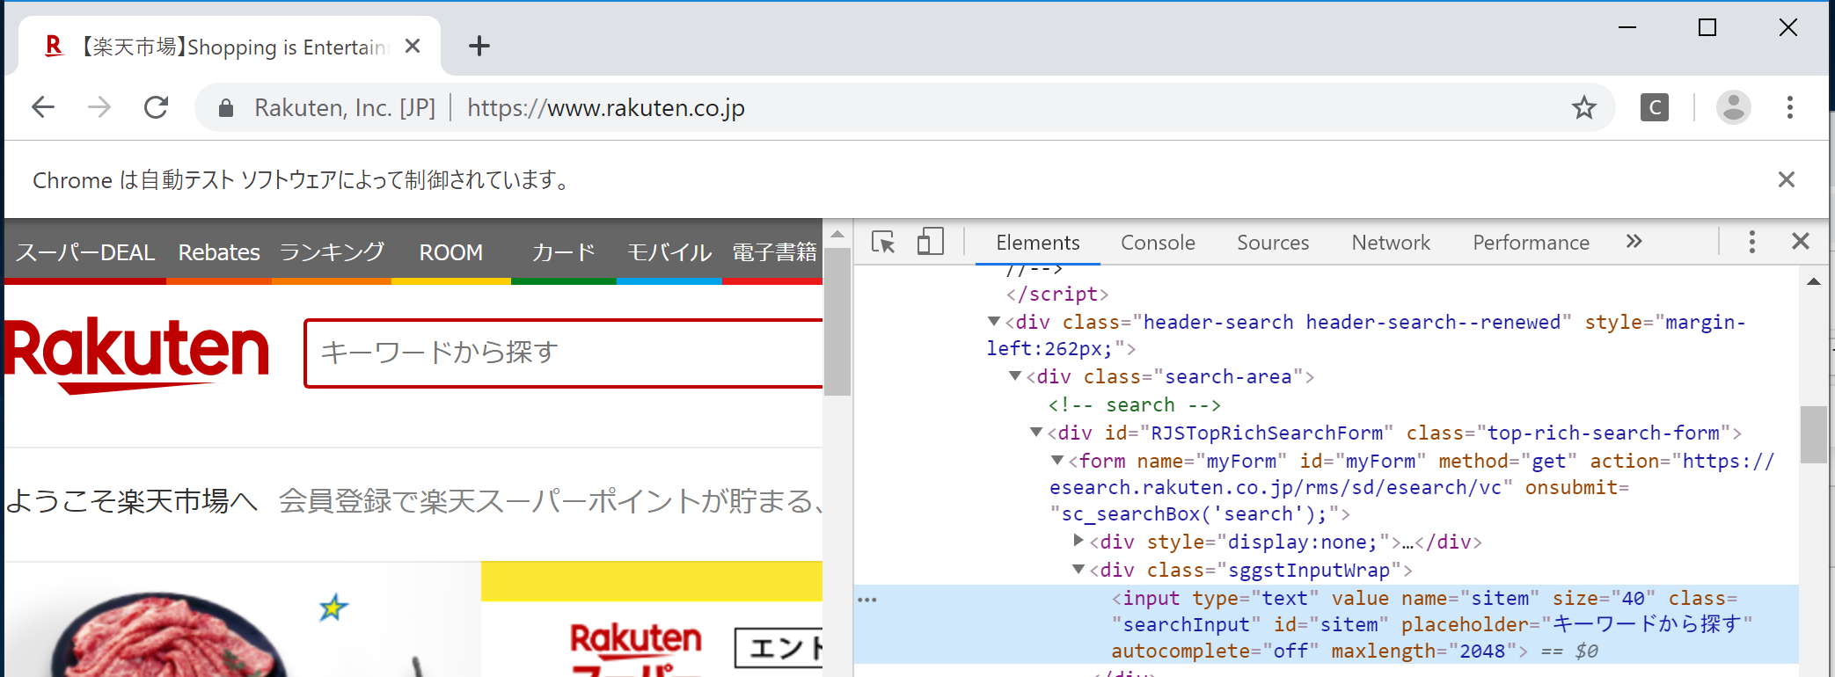Viewport: 1835px width, 677px height.
Task: Collapse the RJSTopRichSearchForm div node
Action: point(1036,433)
